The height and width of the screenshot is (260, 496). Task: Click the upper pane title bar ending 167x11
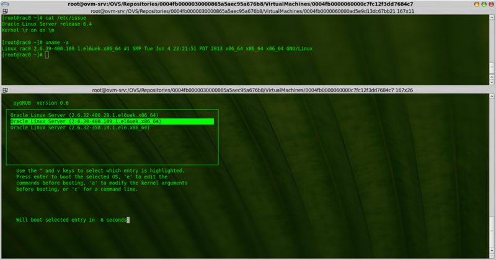coord(252,11)
